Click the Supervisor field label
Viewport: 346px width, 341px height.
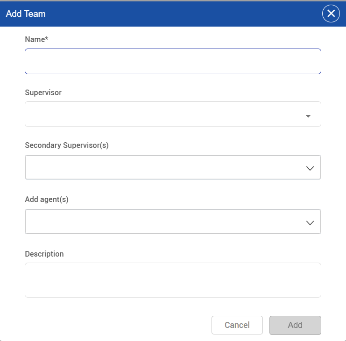click(x=43, y=92)
